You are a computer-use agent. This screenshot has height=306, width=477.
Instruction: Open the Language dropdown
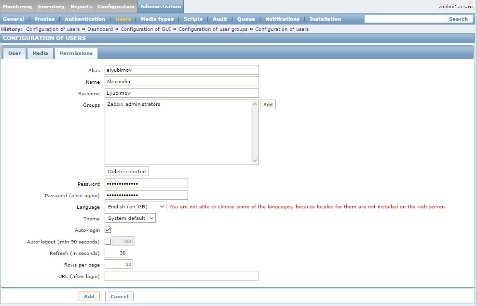[136, 206]
